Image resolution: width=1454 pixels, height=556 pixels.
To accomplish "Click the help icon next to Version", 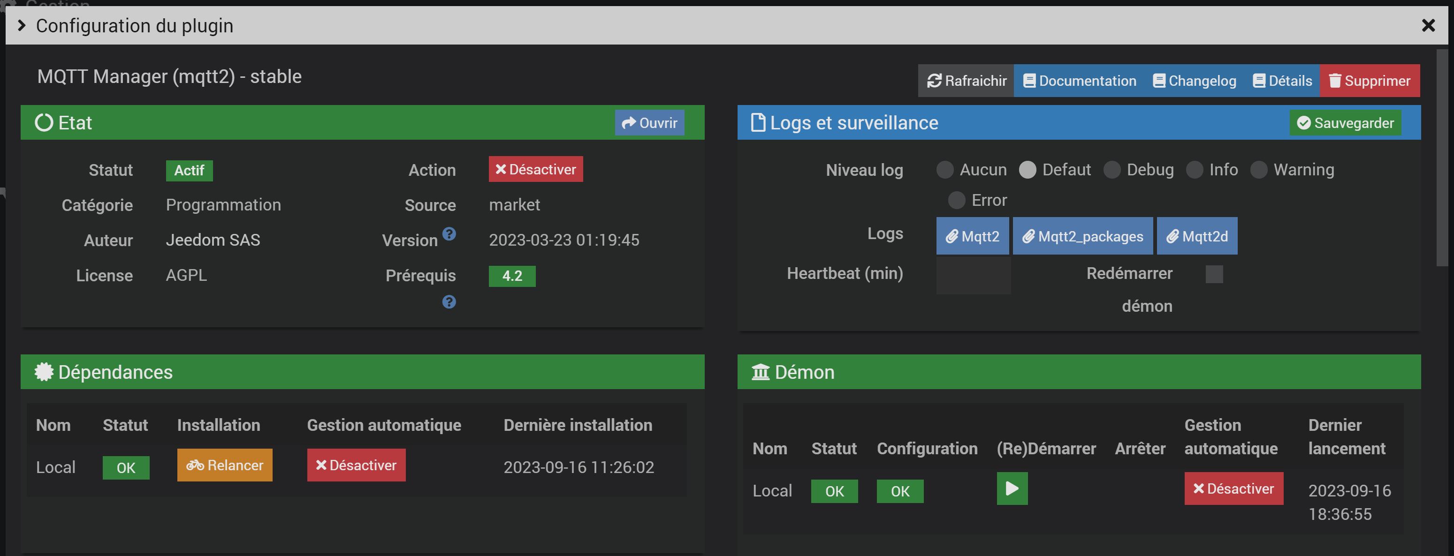I will [x=449, y=233].
